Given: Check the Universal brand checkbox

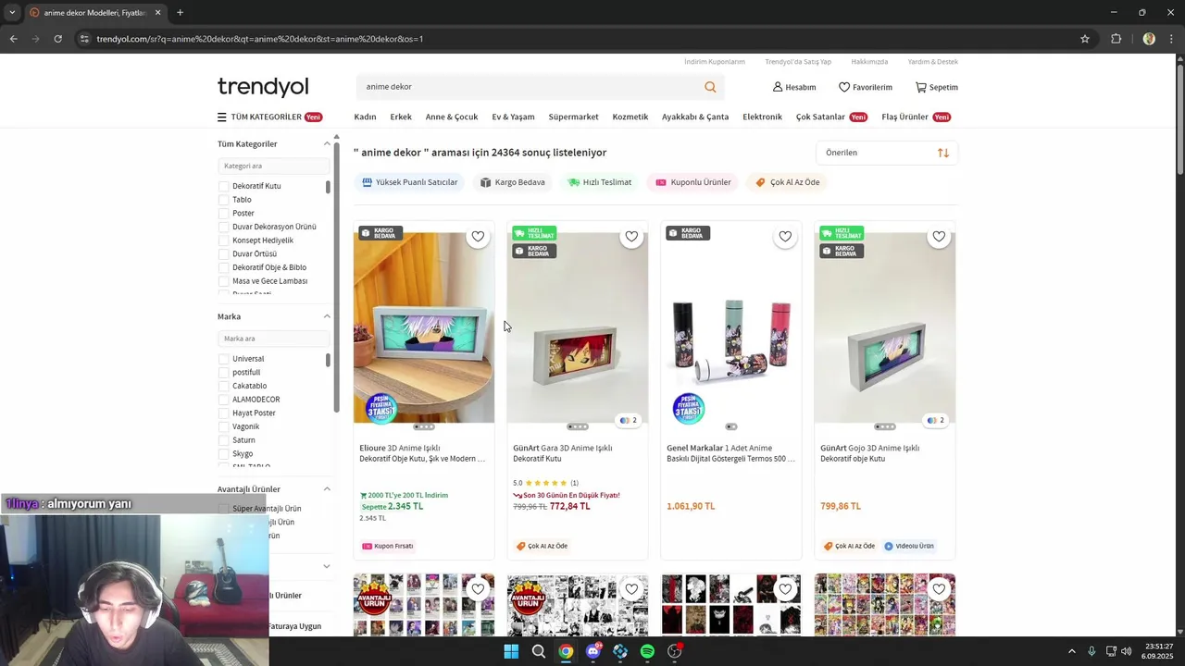Looking at the screenshot, I should (223, 359).
